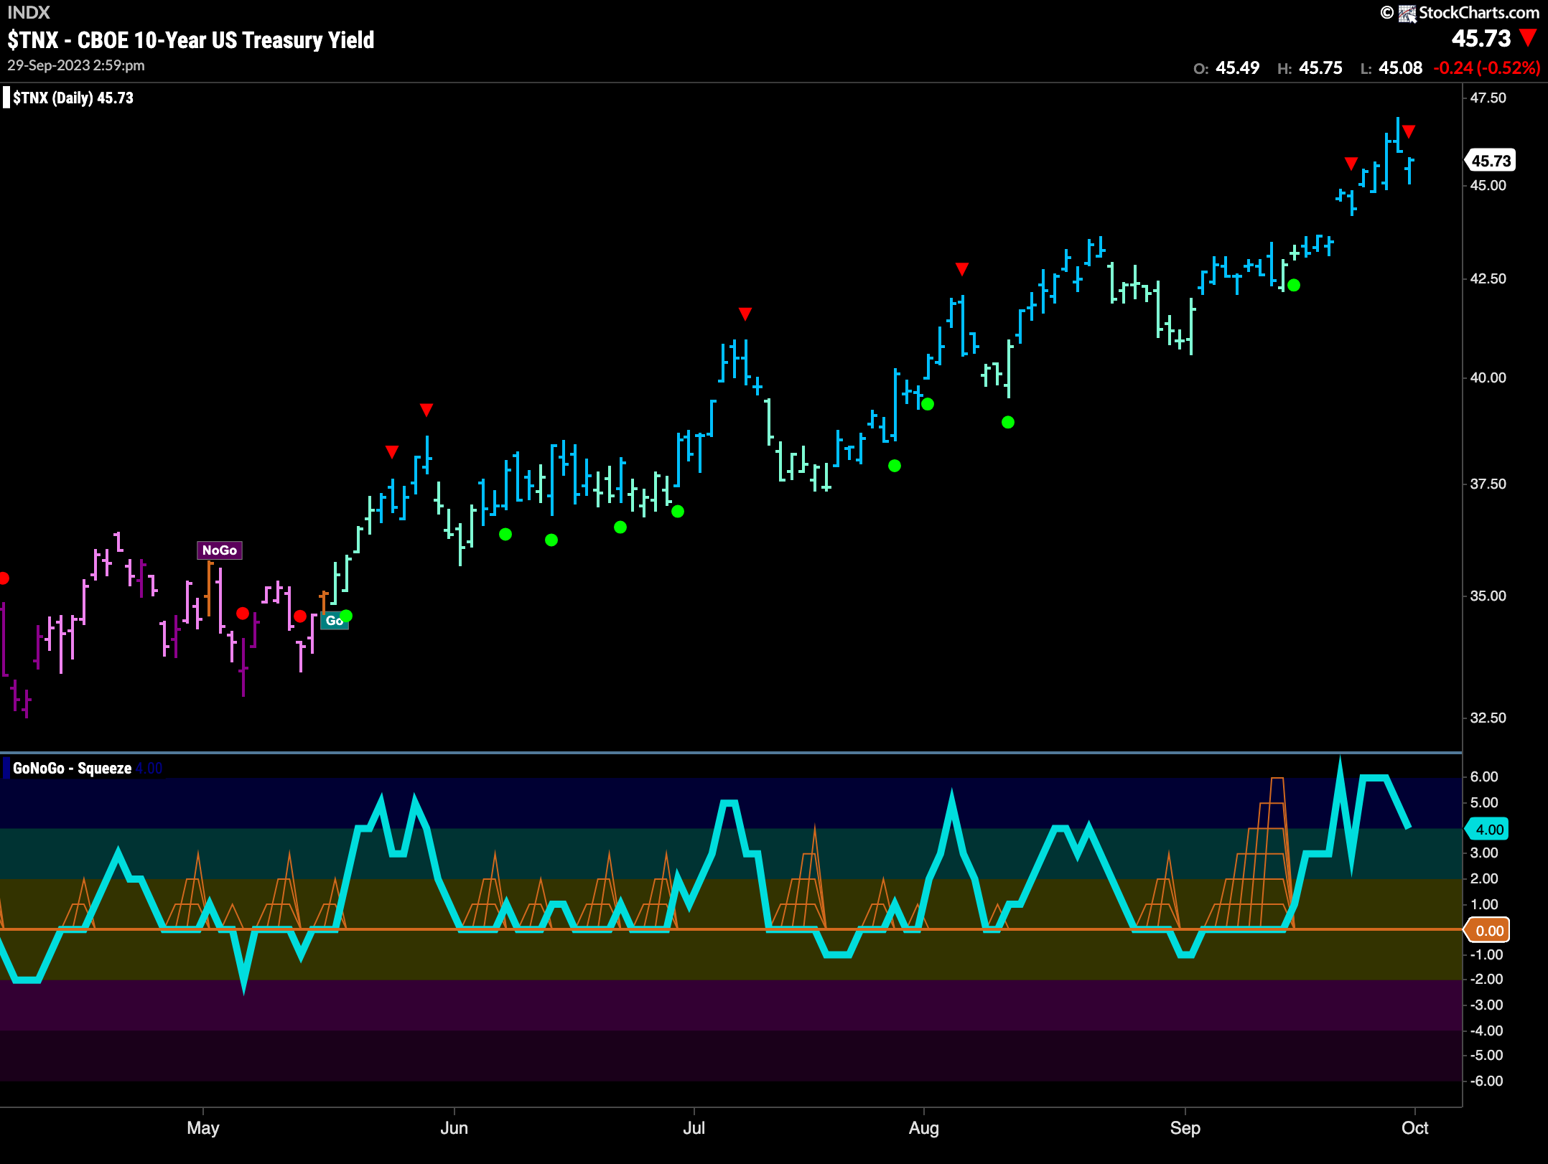Click the GoNoGo - Squeeze panel label

(72, 768)
